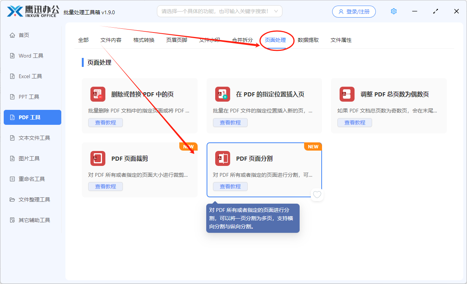467x284 pixels.
Task: Click 查看教程 under 调整 PDF 总页数为偶数页
Action: pos(355,123)
